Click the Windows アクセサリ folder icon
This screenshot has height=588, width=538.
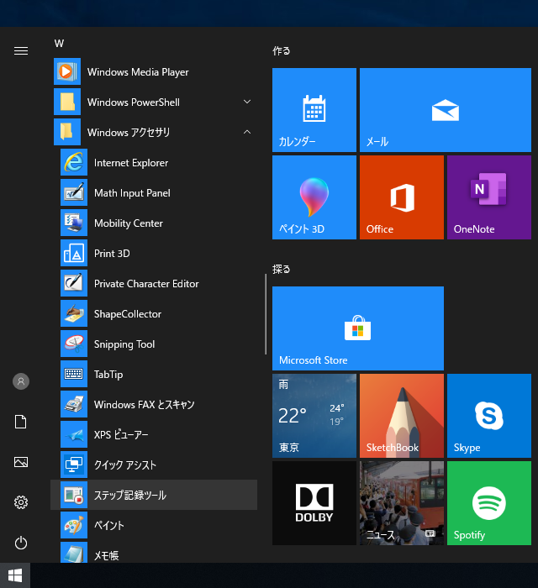[67, 132]
